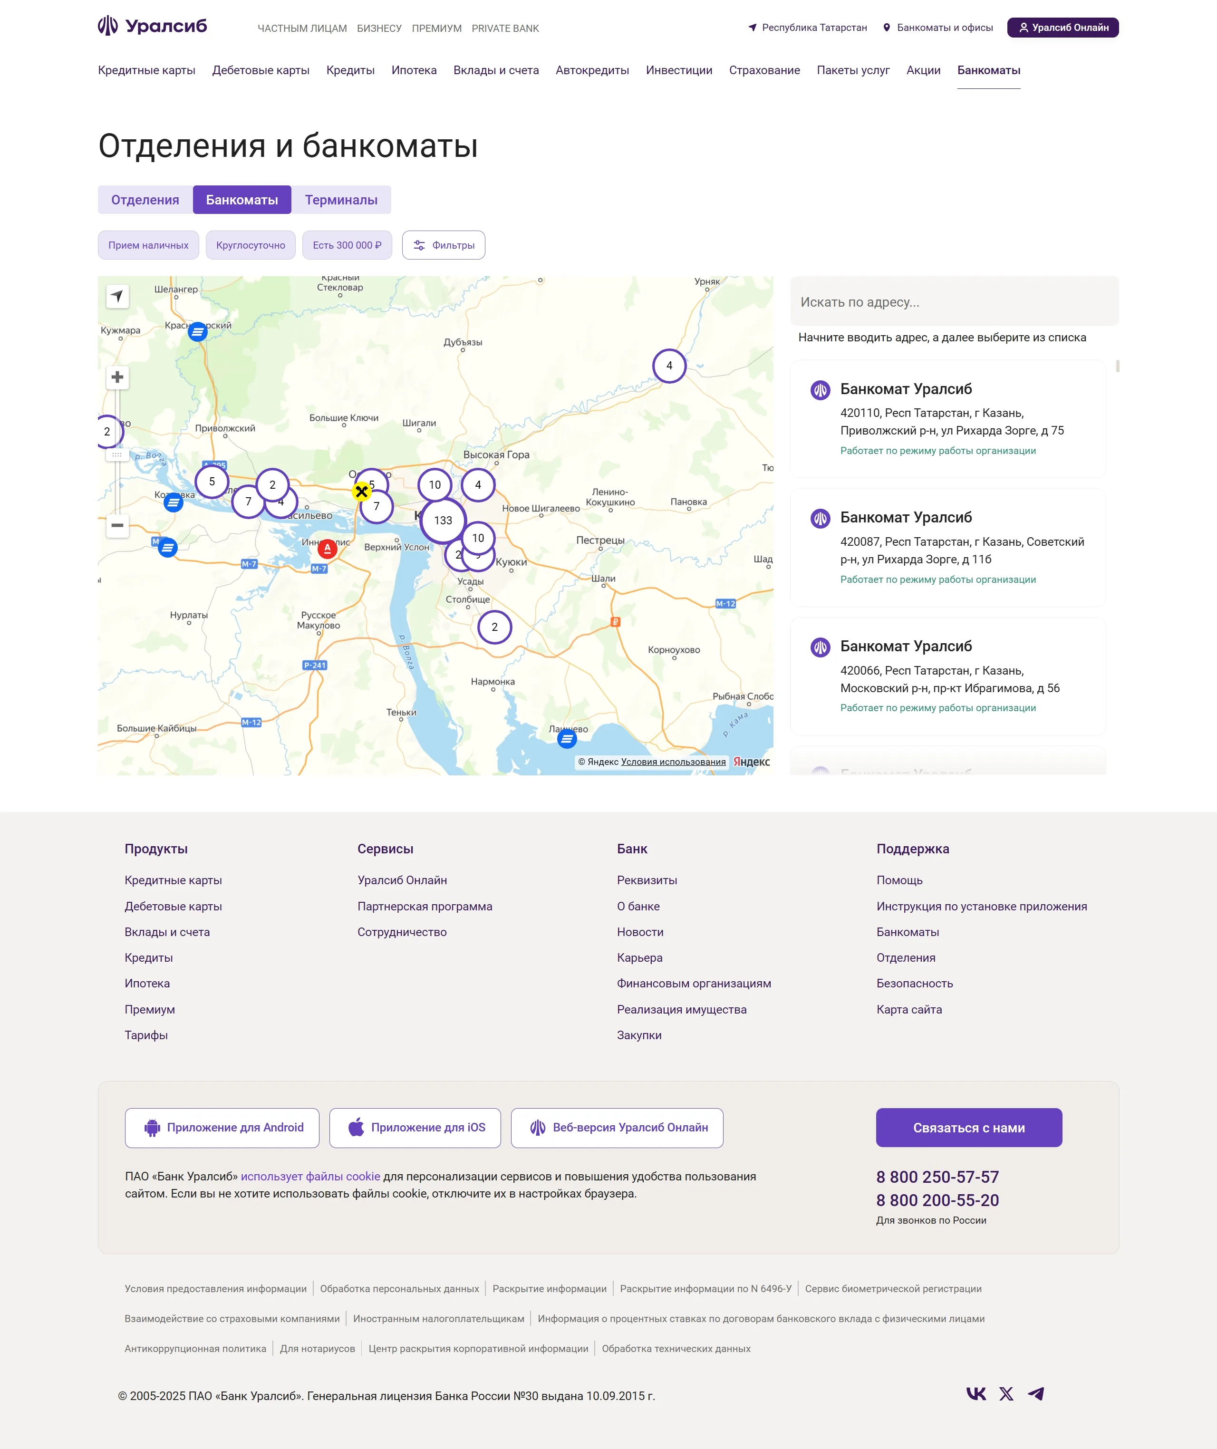Switch to the Терминалы tab
This screenshot has width=1217, height=1449.
point(341,199)
